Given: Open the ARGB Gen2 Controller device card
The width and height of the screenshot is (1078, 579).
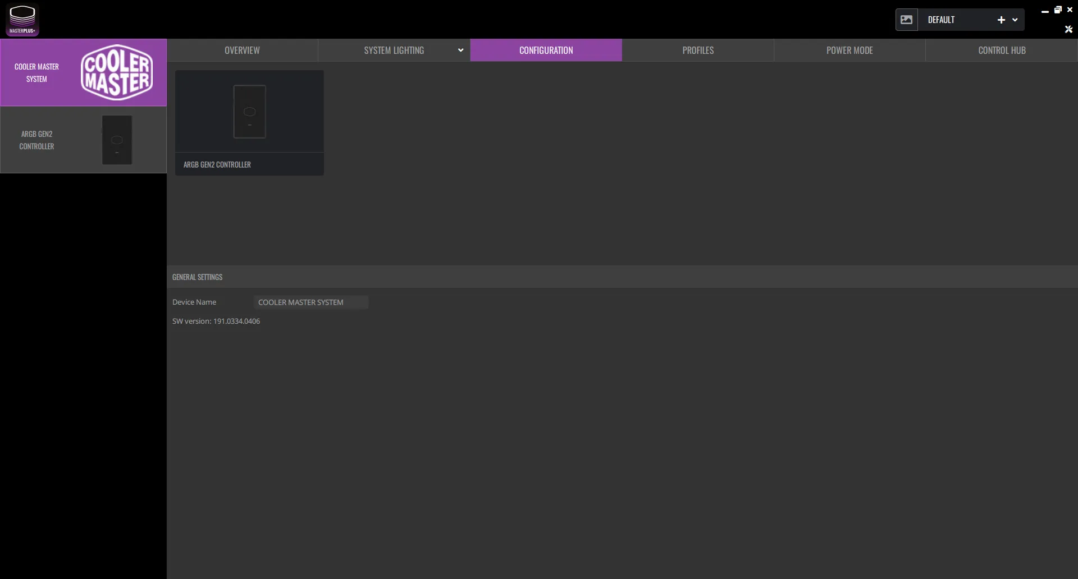Looking at the screenshot, I should click(x=249, y=123).
